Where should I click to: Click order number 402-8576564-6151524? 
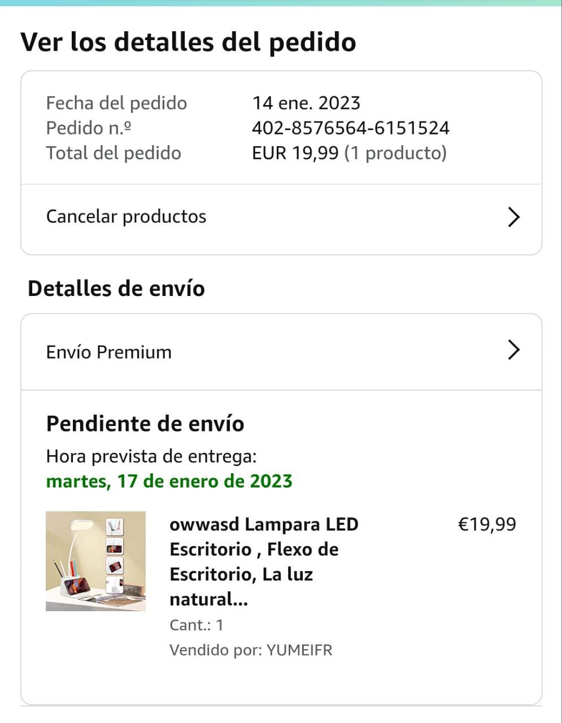pyautogui.click(x=350, y=128)
